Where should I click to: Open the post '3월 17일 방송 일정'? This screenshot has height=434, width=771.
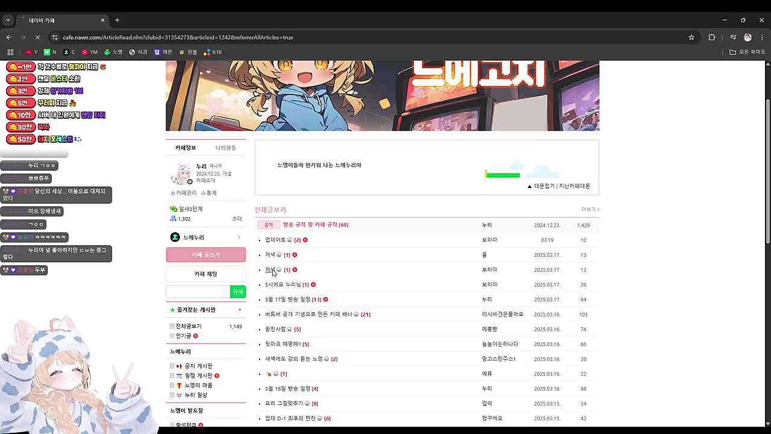point(288,300)
